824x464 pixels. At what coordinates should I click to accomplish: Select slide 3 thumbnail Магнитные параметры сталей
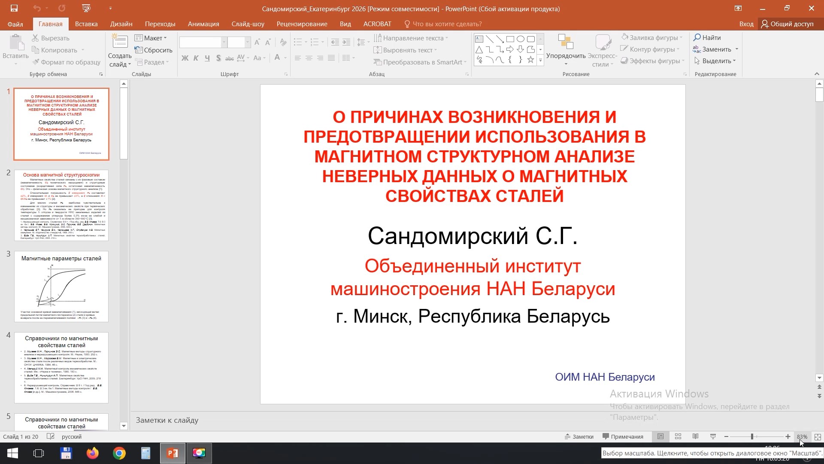[61, 286]
